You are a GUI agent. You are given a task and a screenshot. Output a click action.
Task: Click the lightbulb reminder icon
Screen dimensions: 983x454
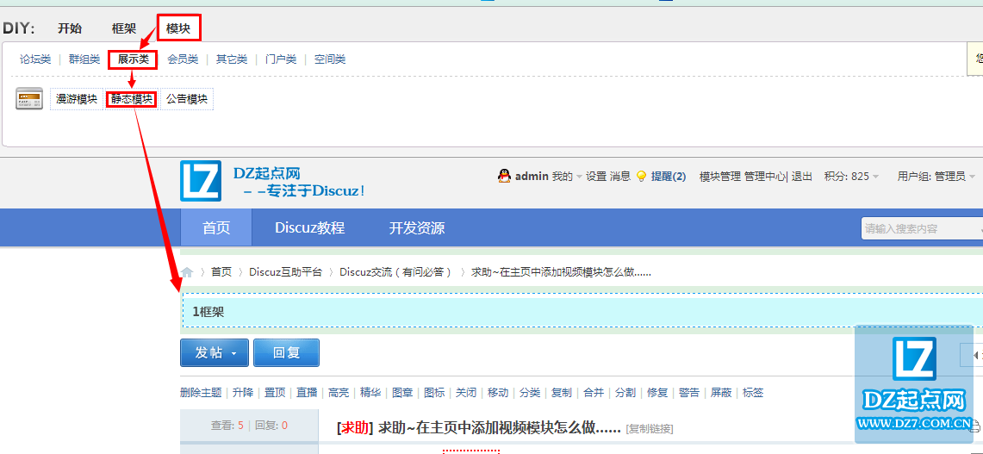[641, 176]
